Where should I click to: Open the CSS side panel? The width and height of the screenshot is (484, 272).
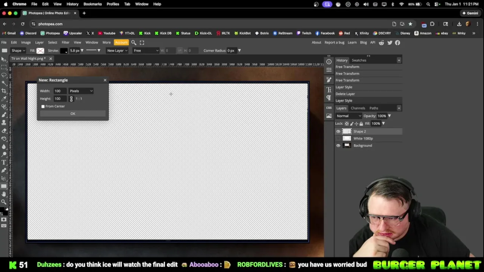pyautogui.click(x=329, y=108)
